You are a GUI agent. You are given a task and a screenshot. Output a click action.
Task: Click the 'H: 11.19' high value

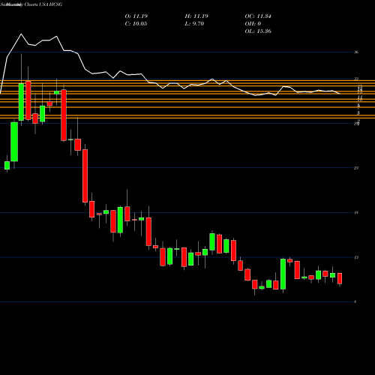tap(196, 16)
